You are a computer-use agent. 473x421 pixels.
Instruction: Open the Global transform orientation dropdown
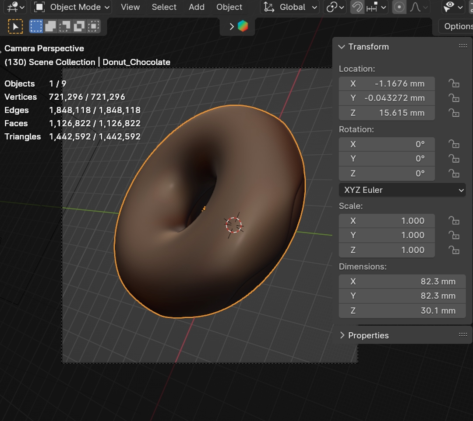(x=291, y=7)
